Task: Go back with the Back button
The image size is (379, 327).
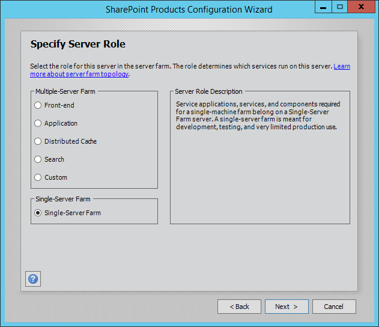Action: point(239,307)
